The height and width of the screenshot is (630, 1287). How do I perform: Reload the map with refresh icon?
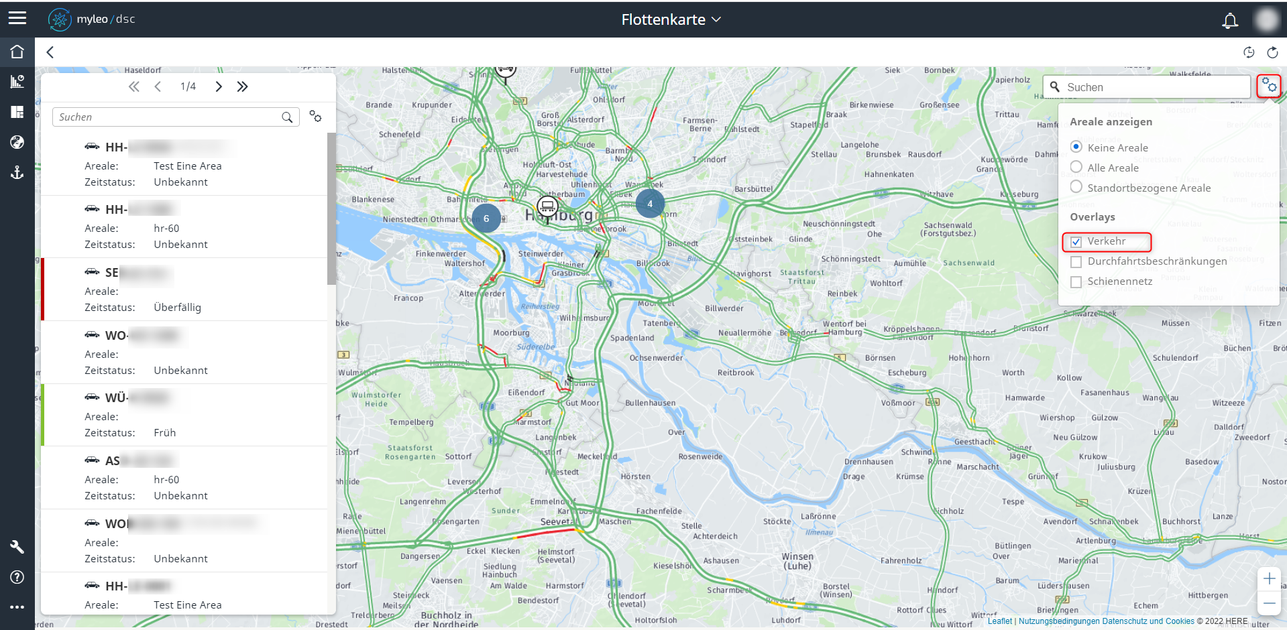click(x=1272, y=52)
